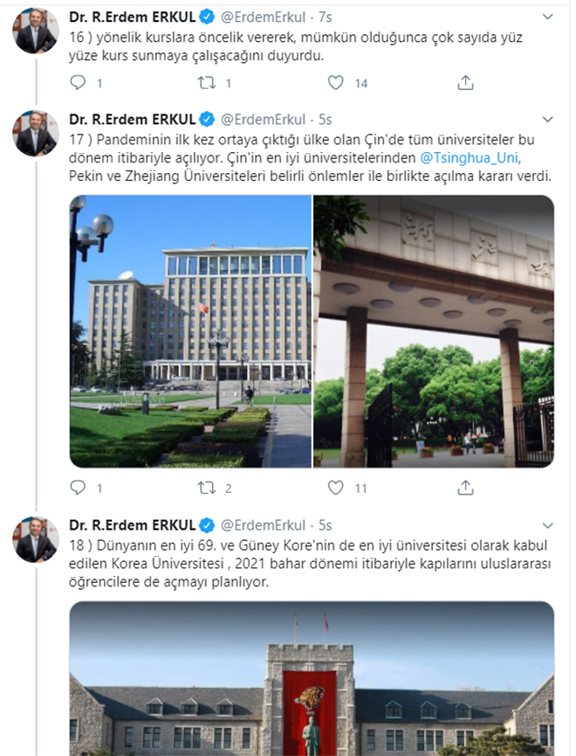Open the 7s timestamp on tweet 16
Viewport: 576px width, 756px height.
tap(326, 17)
